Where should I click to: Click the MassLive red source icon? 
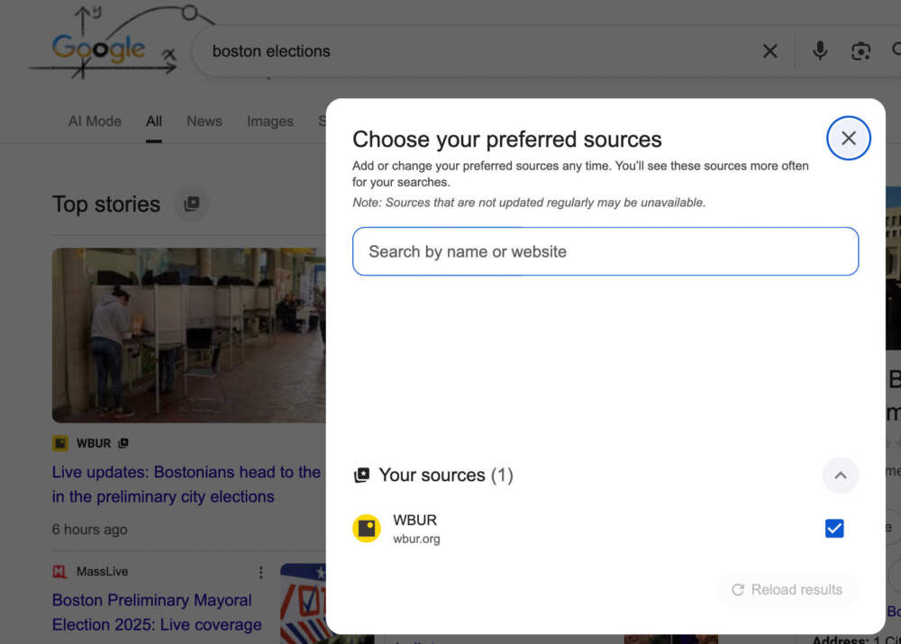[59, 572]
